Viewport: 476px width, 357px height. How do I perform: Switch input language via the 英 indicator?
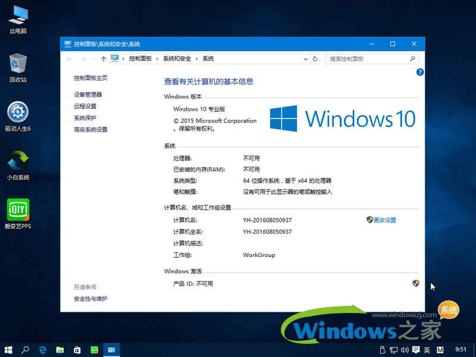pos(427,349)
